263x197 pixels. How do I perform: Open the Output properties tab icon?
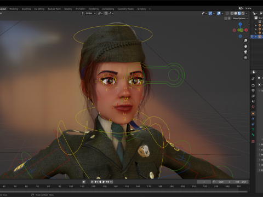click(253, 91)
